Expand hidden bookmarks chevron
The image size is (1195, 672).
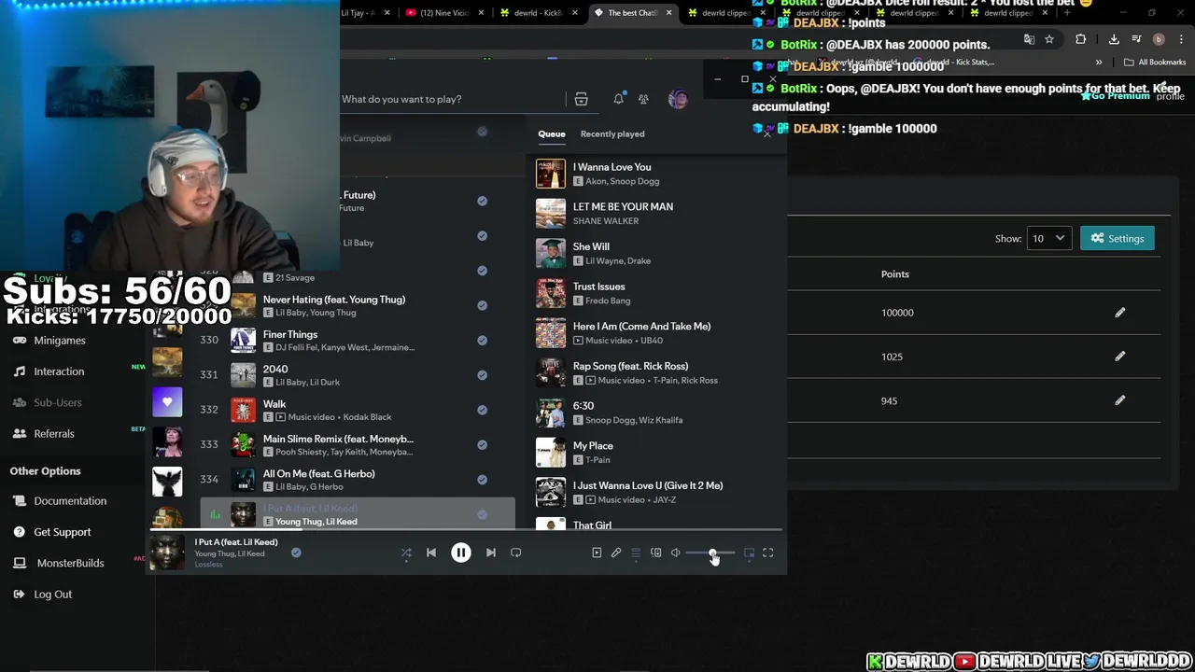[x=1099, y=63]
